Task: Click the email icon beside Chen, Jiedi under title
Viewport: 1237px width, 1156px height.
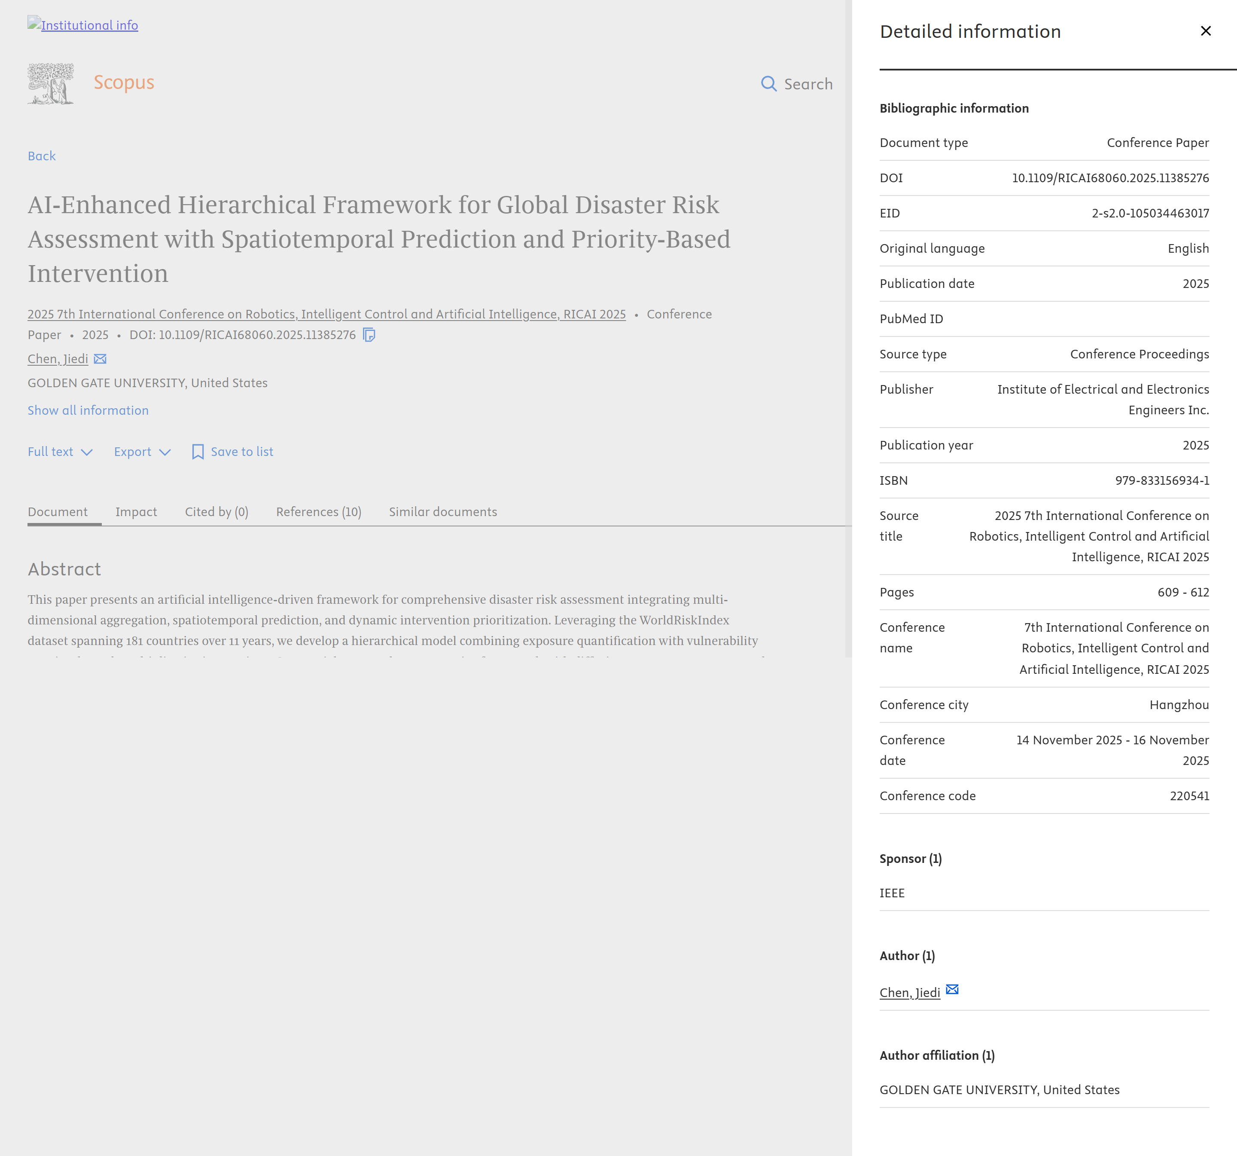Action: coord(100,359)
